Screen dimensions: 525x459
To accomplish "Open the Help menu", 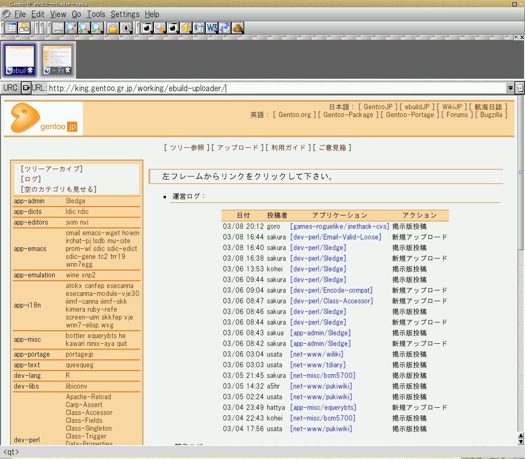I will tap(152, 14).
